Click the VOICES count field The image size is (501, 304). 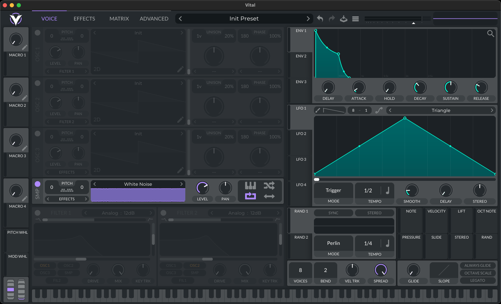tap(300, 270)
